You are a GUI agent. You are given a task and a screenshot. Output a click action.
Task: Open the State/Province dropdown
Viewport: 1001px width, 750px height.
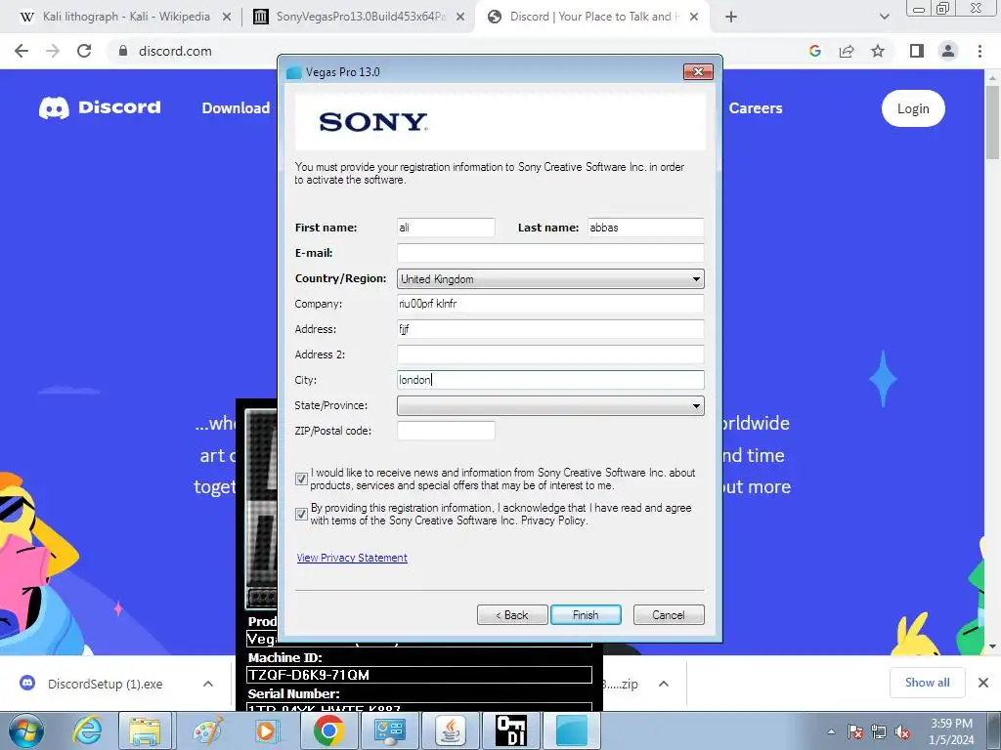coord(550,405)
